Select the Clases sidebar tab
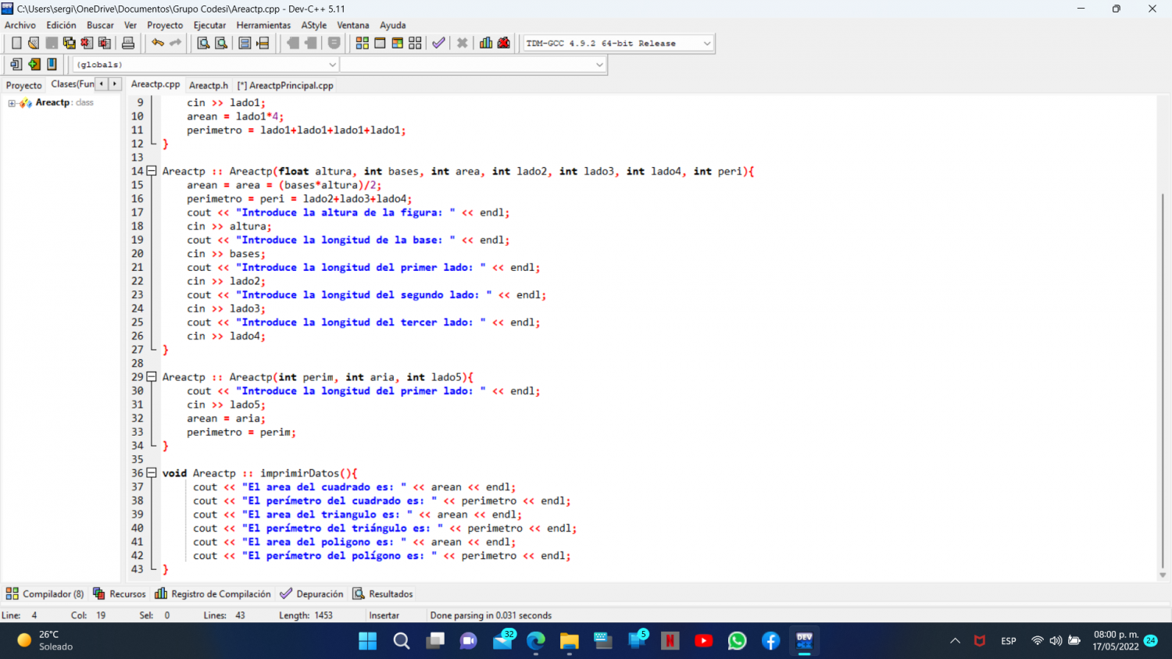Screen dimensions: 1172x659 [72, 84]
